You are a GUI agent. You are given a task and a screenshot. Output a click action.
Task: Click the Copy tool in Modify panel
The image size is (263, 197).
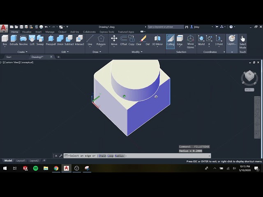pyautogui.click(x=131, y=40)
